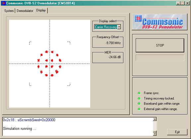Click the 'Frame sync.' status label
Viewport: 191px width, 139px height.
(152, 93)
